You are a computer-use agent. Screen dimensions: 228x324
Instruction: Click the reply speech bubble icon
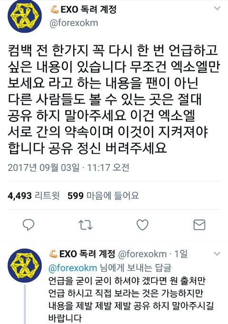click(x=28, y=225)
